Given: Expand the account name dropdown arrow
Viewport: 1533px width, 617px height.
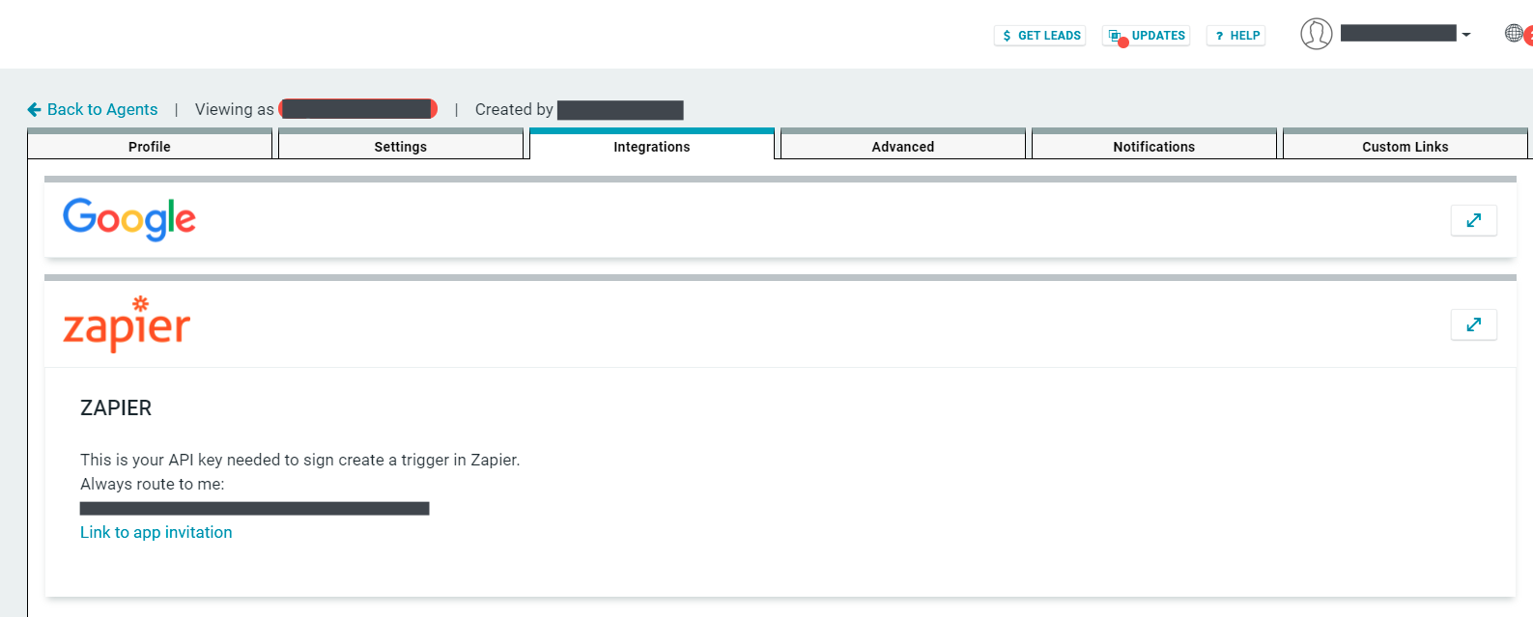Looking at the screenshot, I should point(1466,35).
